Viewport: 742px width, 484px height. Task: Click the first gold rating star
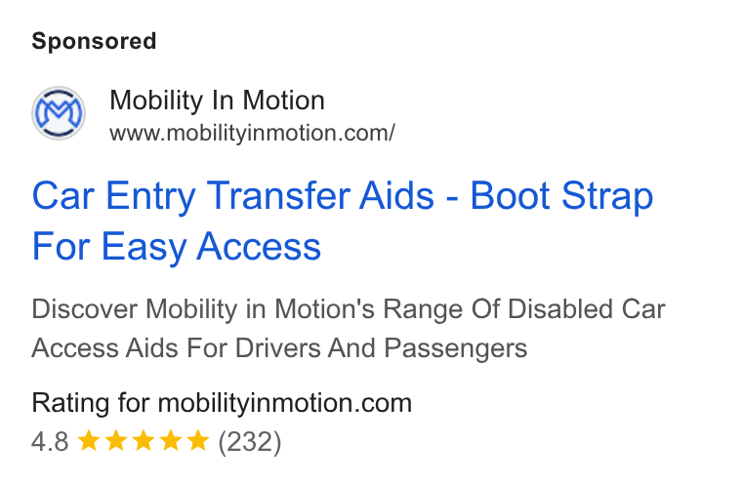89,440
